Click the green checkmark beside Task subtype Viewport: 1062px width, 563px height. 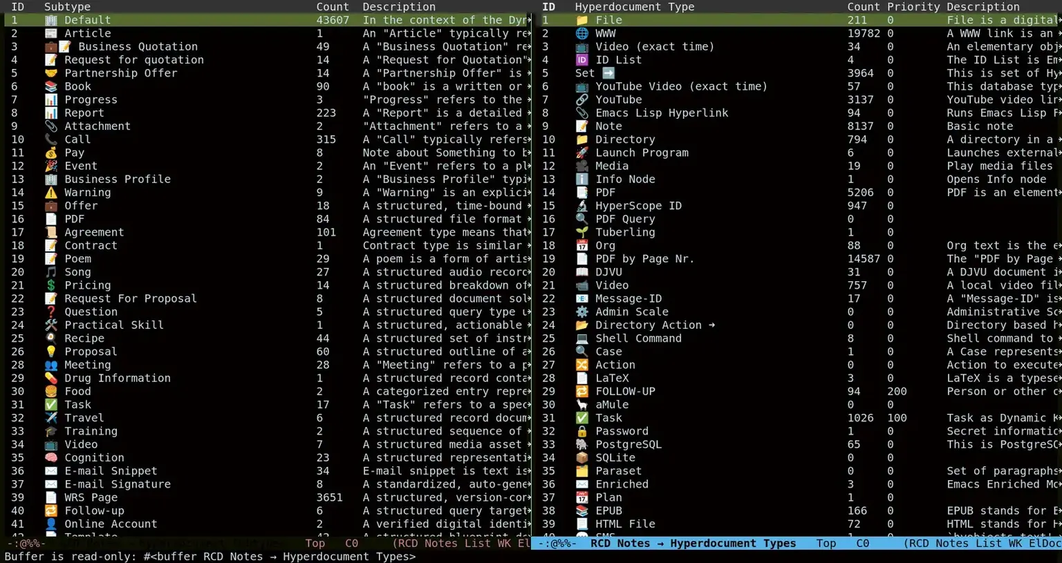coord(50,405)
